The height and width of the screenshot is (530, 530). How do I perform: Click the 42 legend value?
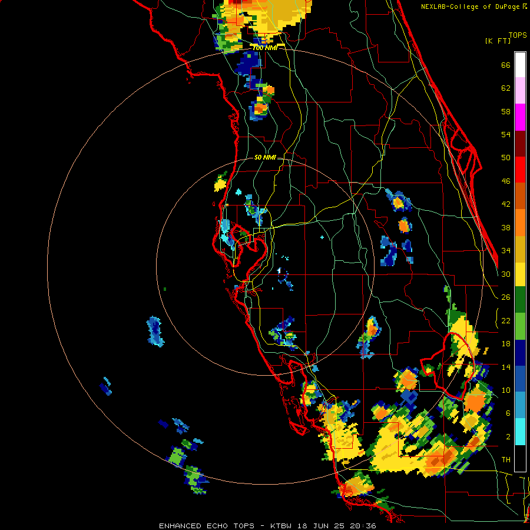point(506,204)
